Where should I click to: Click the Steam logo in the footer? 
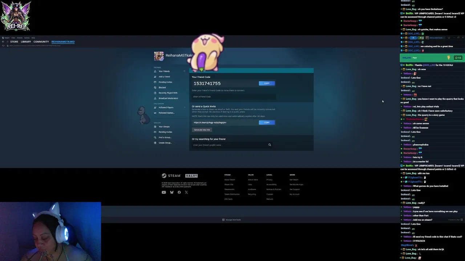(x=171, y=176)
